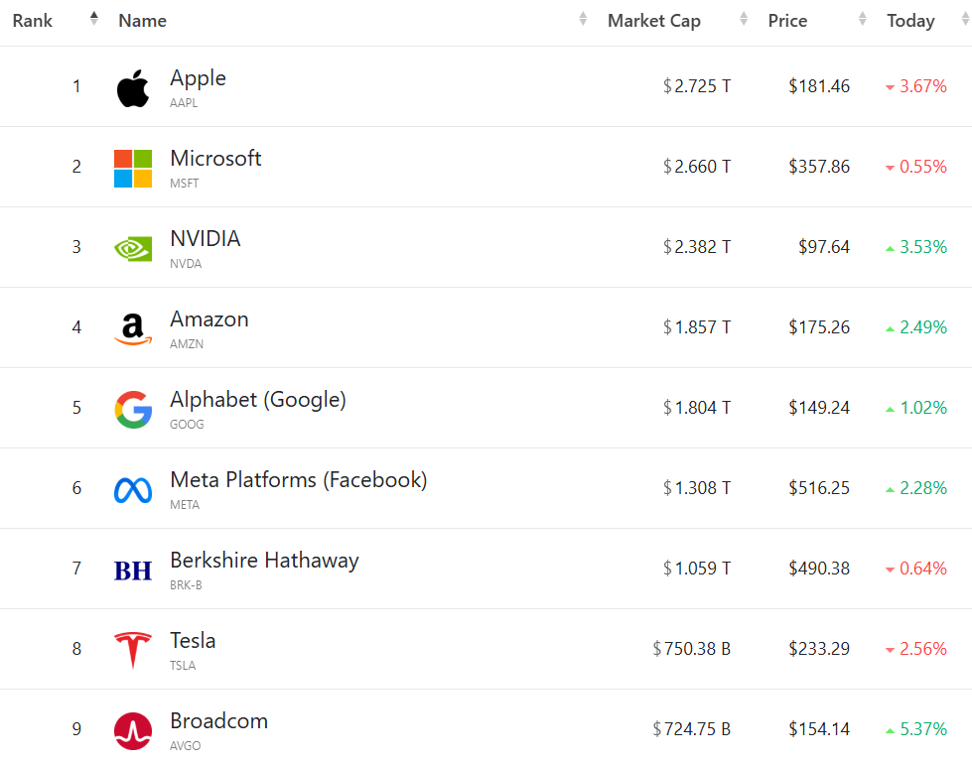Image resolution: width=972 pixels, height=762 pixels.
Task: Click the Amazon logo icon
Action: tap(133, 328)
